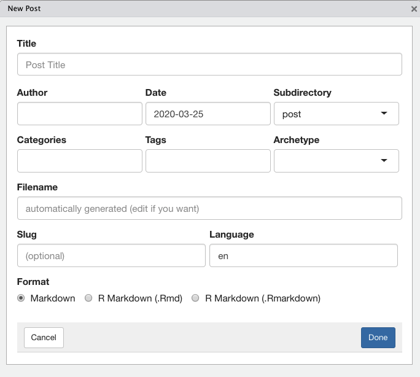Click the R Markdown (.Rmd) label text
420x377 pixels.
pyautogui.click(x=140, y=298)
